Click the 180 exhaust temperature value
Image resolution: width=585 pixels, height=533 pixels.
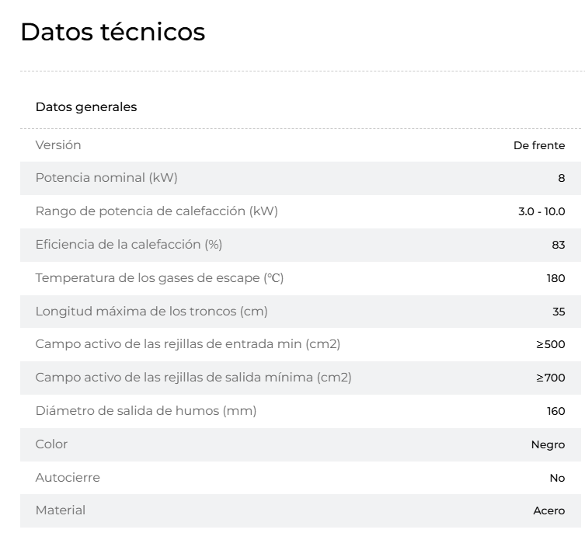pyautogui.click(x=556, y=278)
